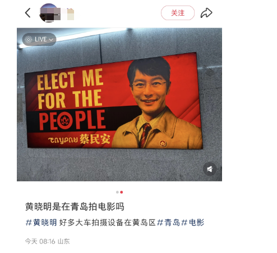This screenshot has width=277, height=253.
Task: Tap the LIVE text label on photo
Action: 40,39
